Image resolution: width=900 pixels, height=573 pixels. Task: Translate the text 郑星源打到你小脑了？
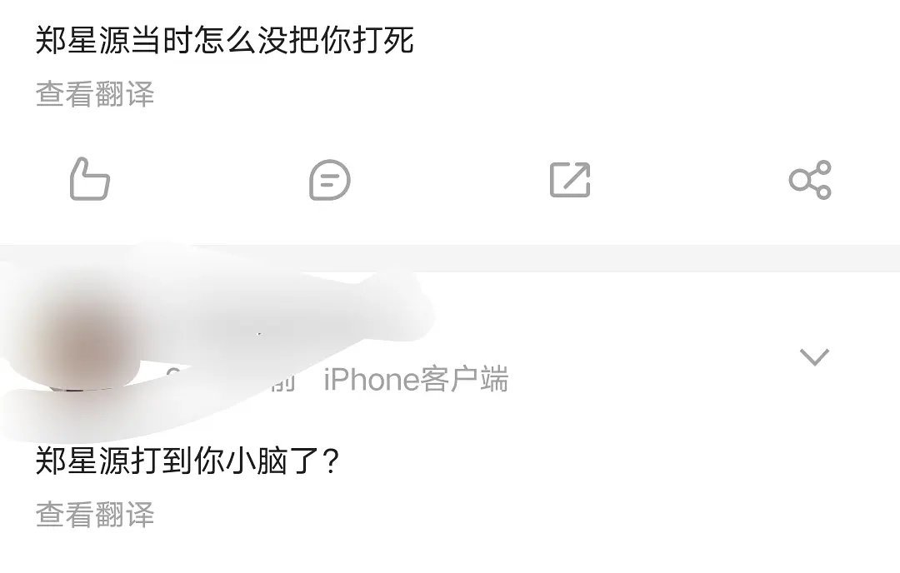click(x=95, y=515)
